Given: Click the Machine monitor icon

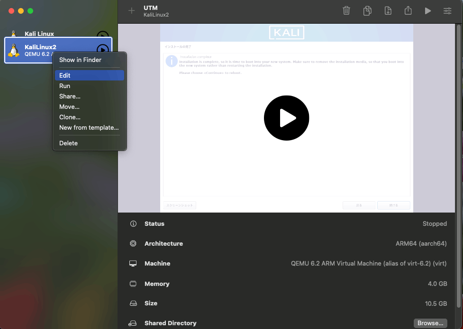Looking at the screenshot, I should (x=133, y=264).
